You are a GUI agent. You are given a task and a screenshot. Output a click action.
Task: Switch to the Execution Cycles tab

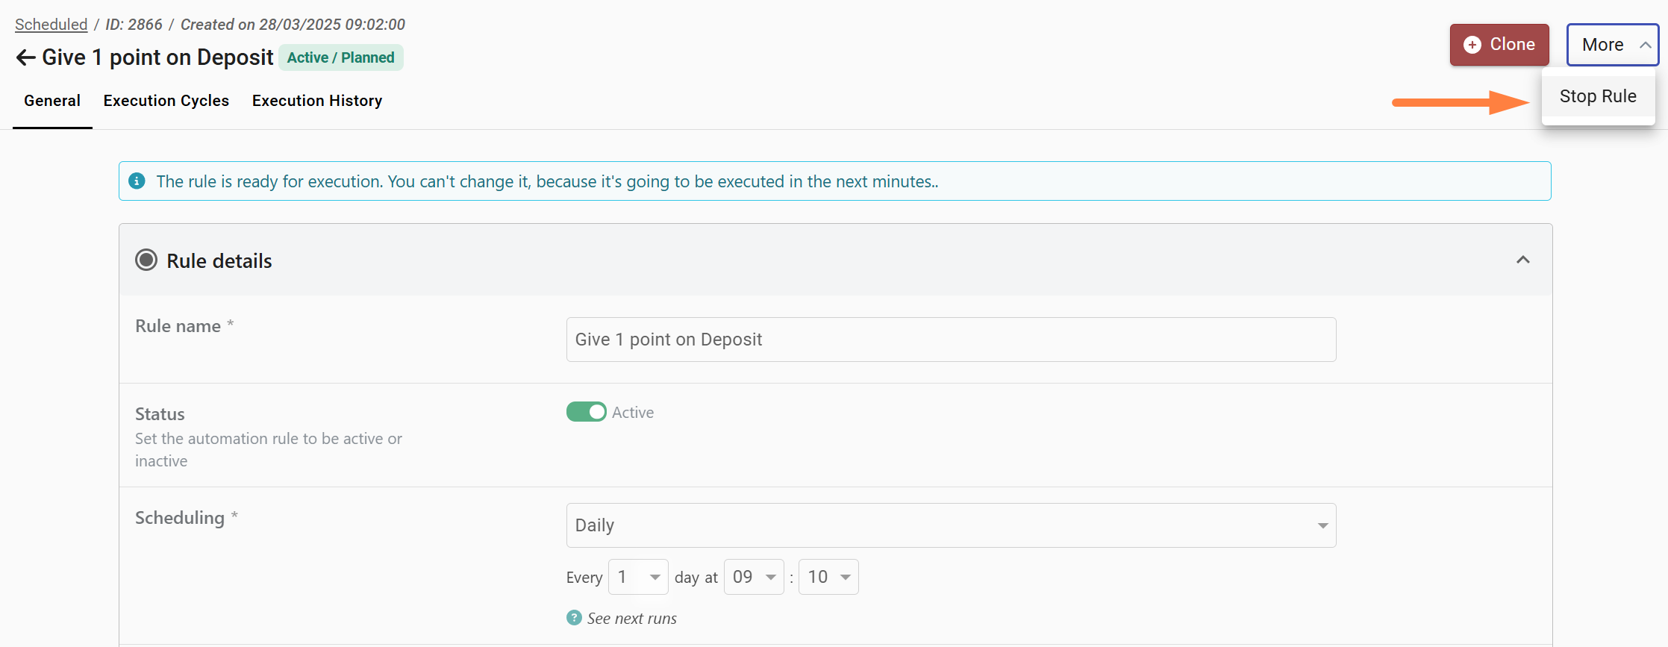coord(166,101)
